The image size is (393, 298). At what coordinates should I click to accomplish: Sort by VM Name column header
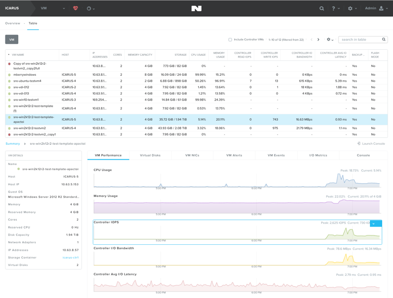click(x=18, y=55)
